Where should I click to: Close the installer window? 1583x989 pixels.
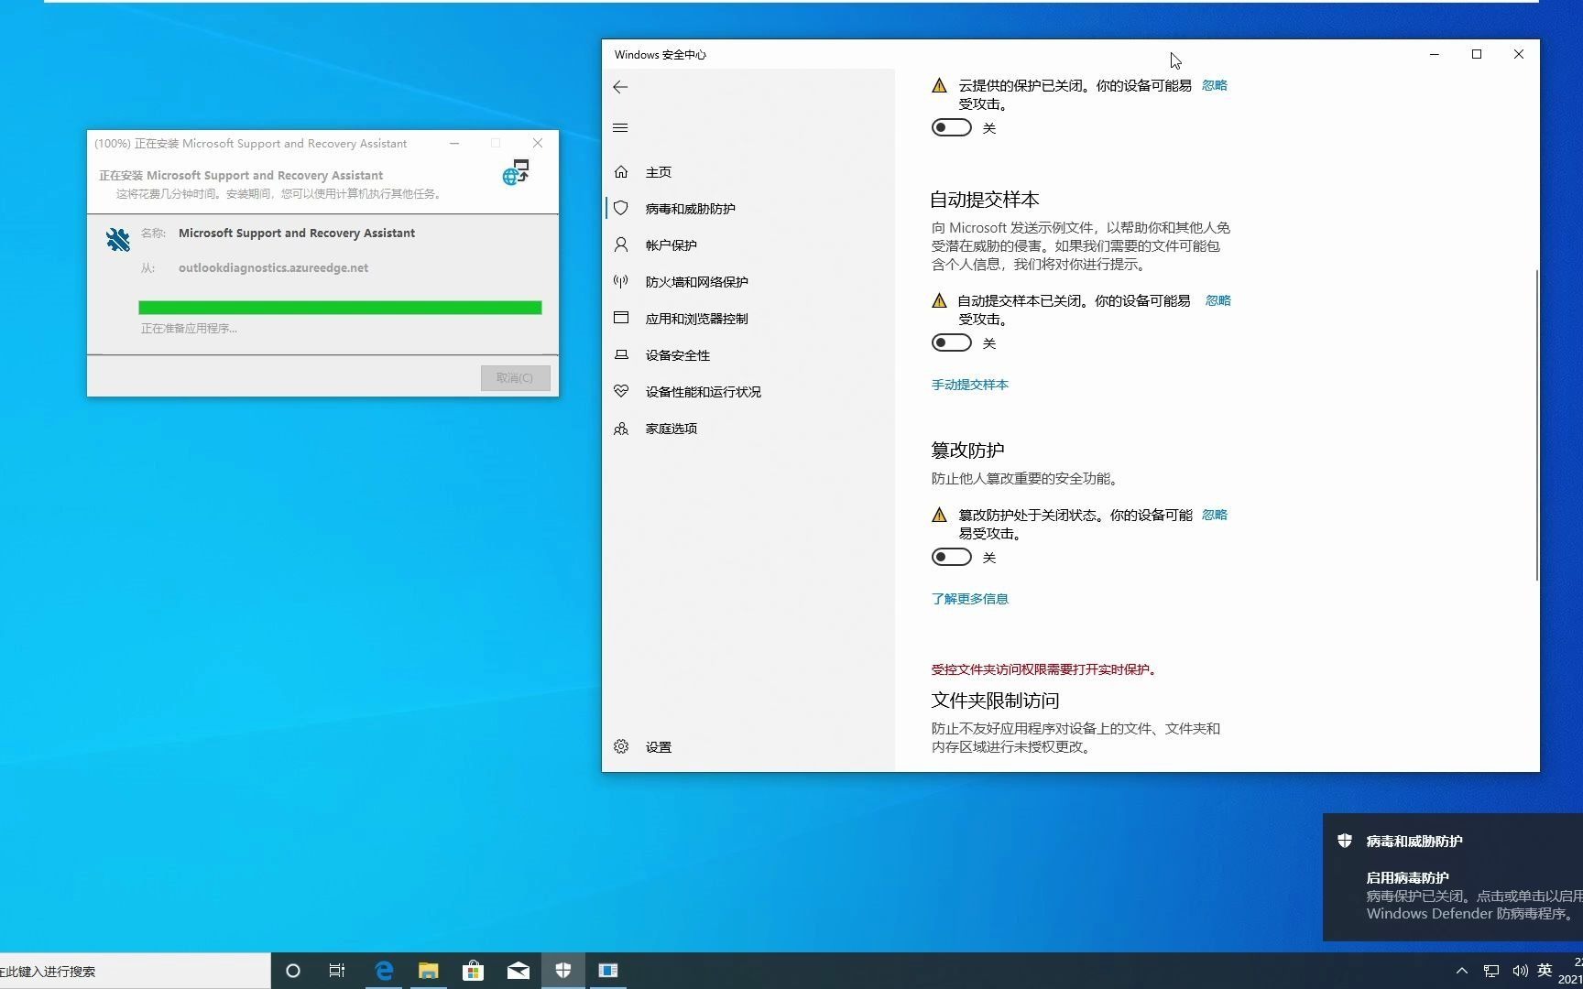(x=538, y=143)
